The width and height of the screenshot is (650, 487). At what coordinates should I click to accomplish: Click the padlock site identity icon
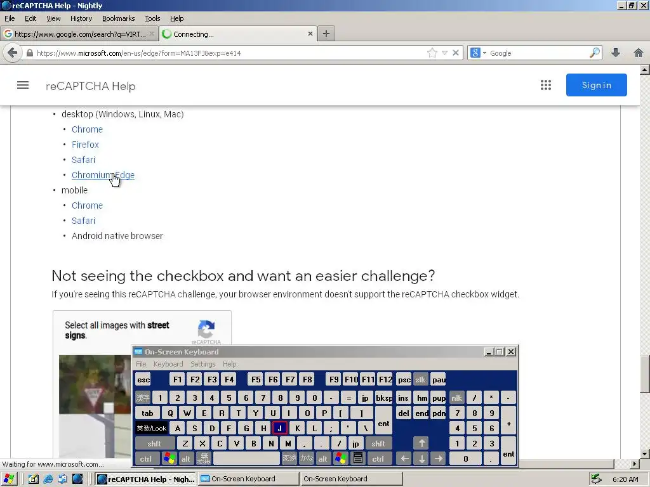(x=29, y=53)
